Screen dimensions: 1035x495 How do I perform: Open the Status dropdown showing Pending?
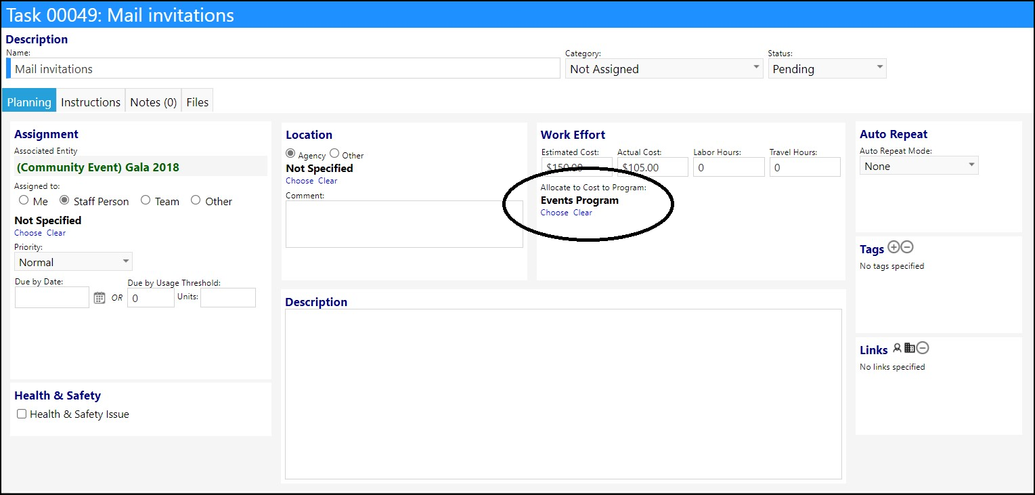[x=827, y=68]
